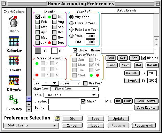The width and height of the screenshot is (162, 133).
Task: Click the Restore All button
Action: (144, 125)
